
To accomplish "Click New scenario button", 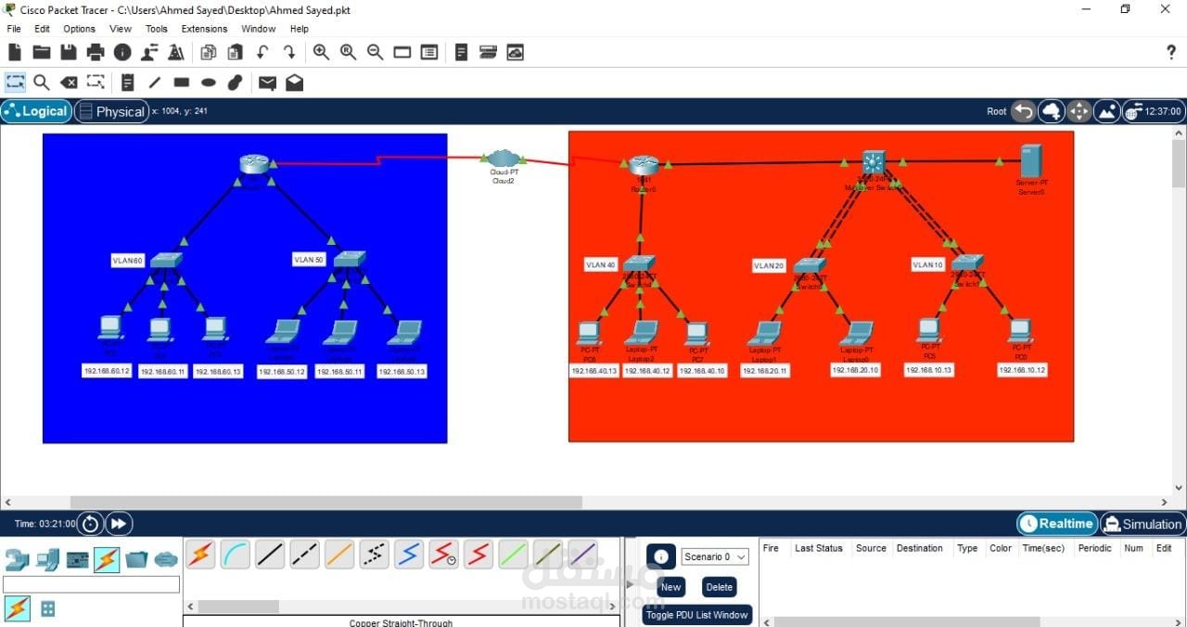I will (x=670, y=587).
